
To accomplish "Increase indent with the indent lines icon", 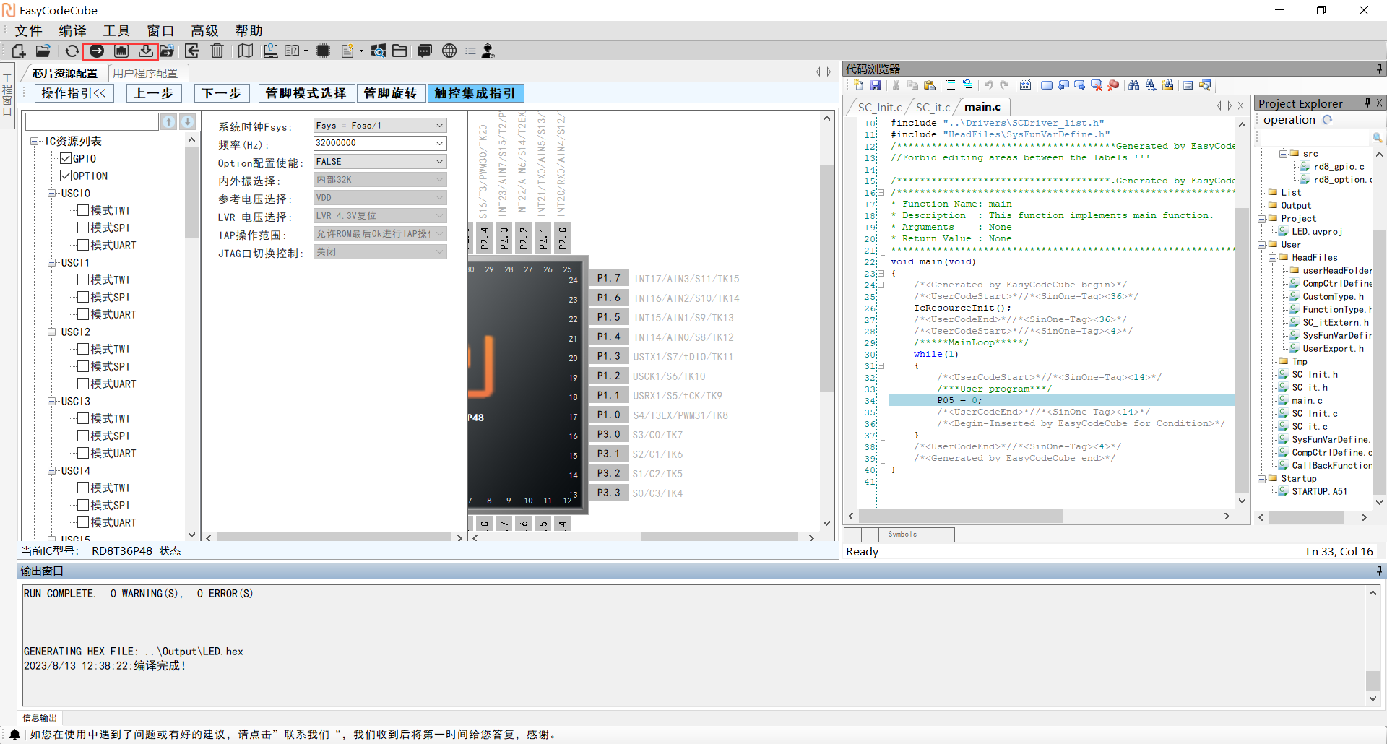I will pyautogui.click(x=951, y=85).
